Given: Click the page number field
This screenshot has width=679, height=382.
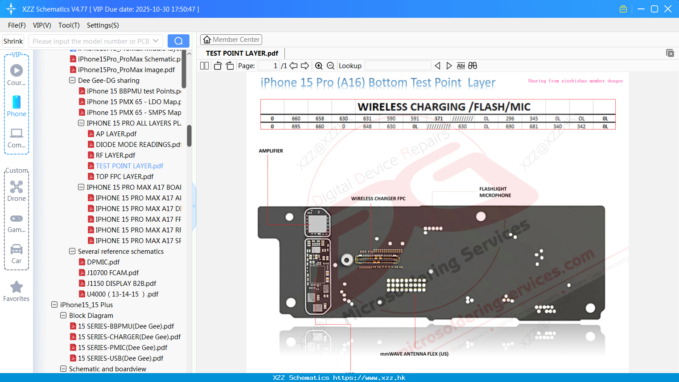Looking at the screenshot, I should tap(269, 66).
